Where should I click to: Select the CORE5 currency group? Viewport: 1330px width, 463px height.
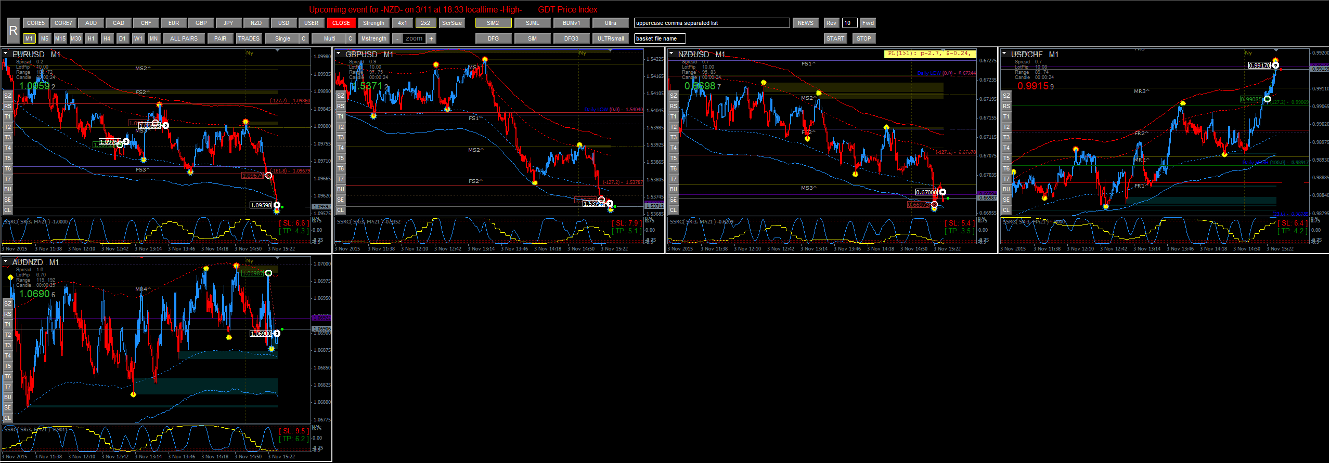[x=36, y=23]
